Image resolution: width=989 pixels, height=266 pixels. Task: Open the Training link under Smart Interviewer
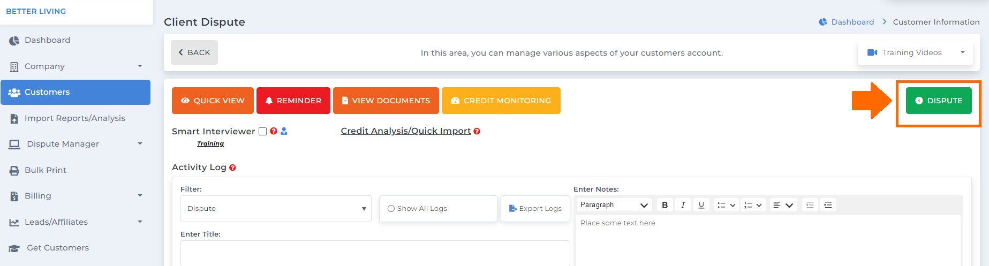tap(210, 143)
